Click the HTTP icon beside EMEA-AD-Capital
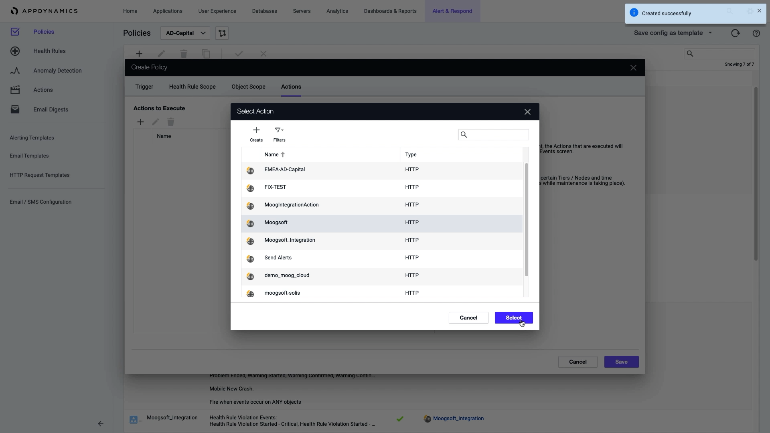770x433 pixels. click(250, 171)
